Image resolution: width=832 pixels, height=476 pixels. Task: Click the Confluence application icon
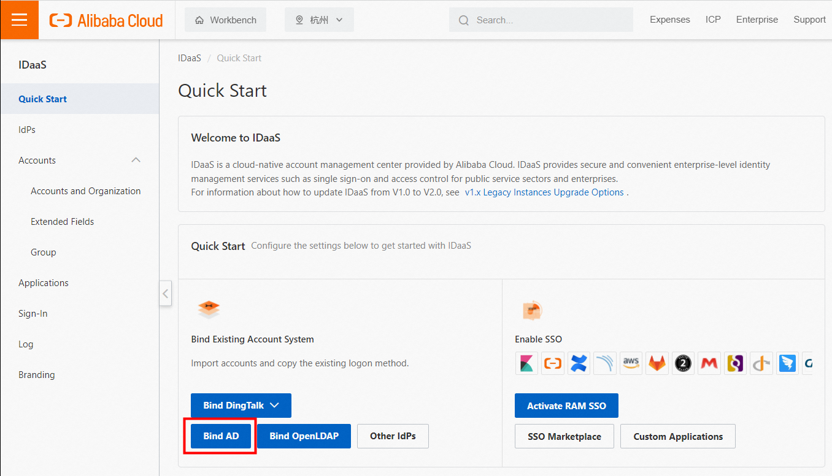pyautogui.click(x=579, y=363)
